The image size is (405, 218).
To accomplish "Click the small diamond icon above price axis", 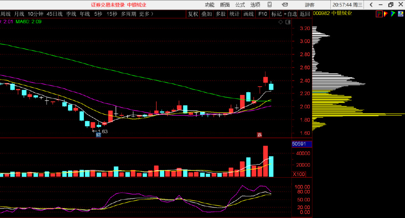I will pos(281,22).
